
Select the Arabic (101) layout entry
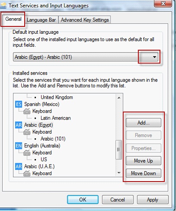click(x=53, y=139)
